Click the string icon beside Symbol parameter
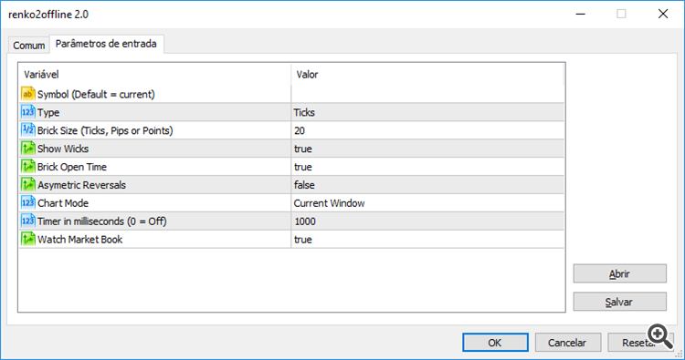This screenshot has height=360, width=685. tap(28, 94)
